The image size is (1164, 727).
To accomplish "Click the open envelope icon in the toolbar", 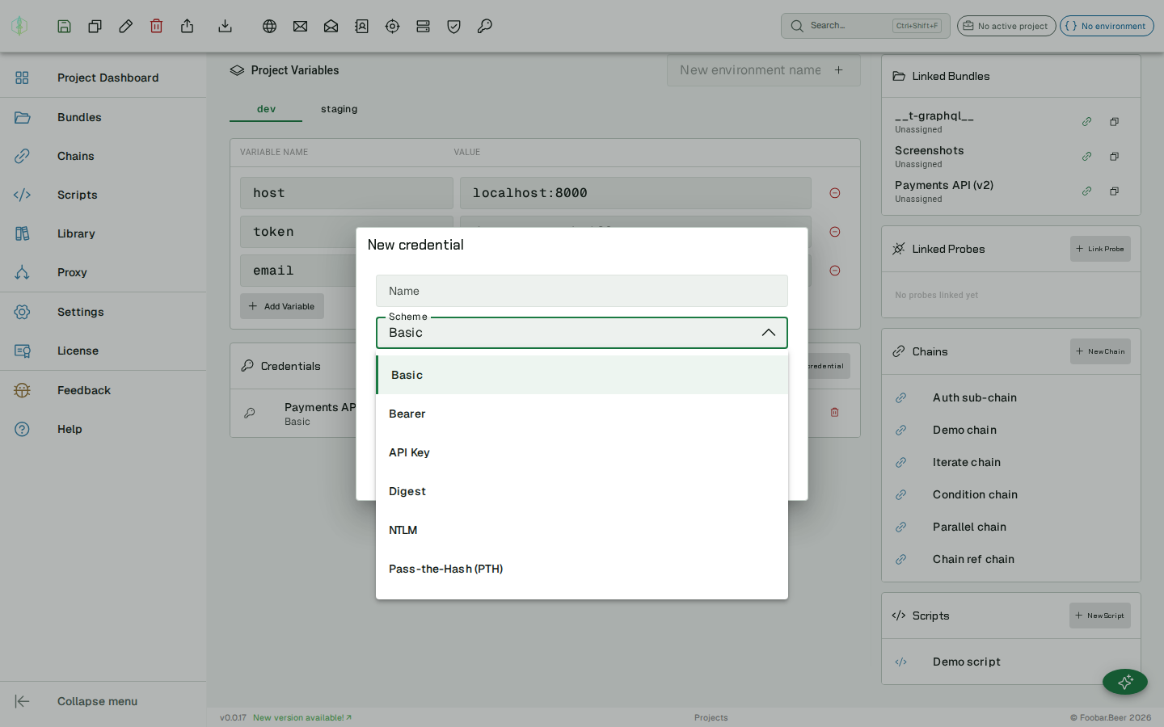I will click(331, 26).
